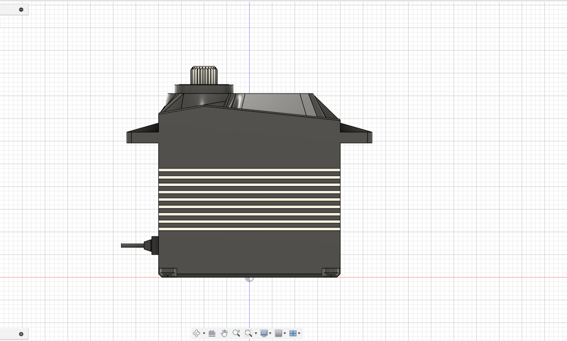Select the servo's splined output shaft
Viewport: 567px width, 341px height.
[204, 75]
